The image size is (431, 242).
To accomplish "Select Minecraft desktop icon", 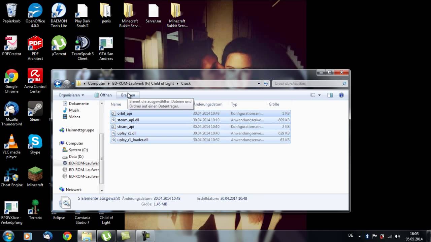I will click(35, 177).
